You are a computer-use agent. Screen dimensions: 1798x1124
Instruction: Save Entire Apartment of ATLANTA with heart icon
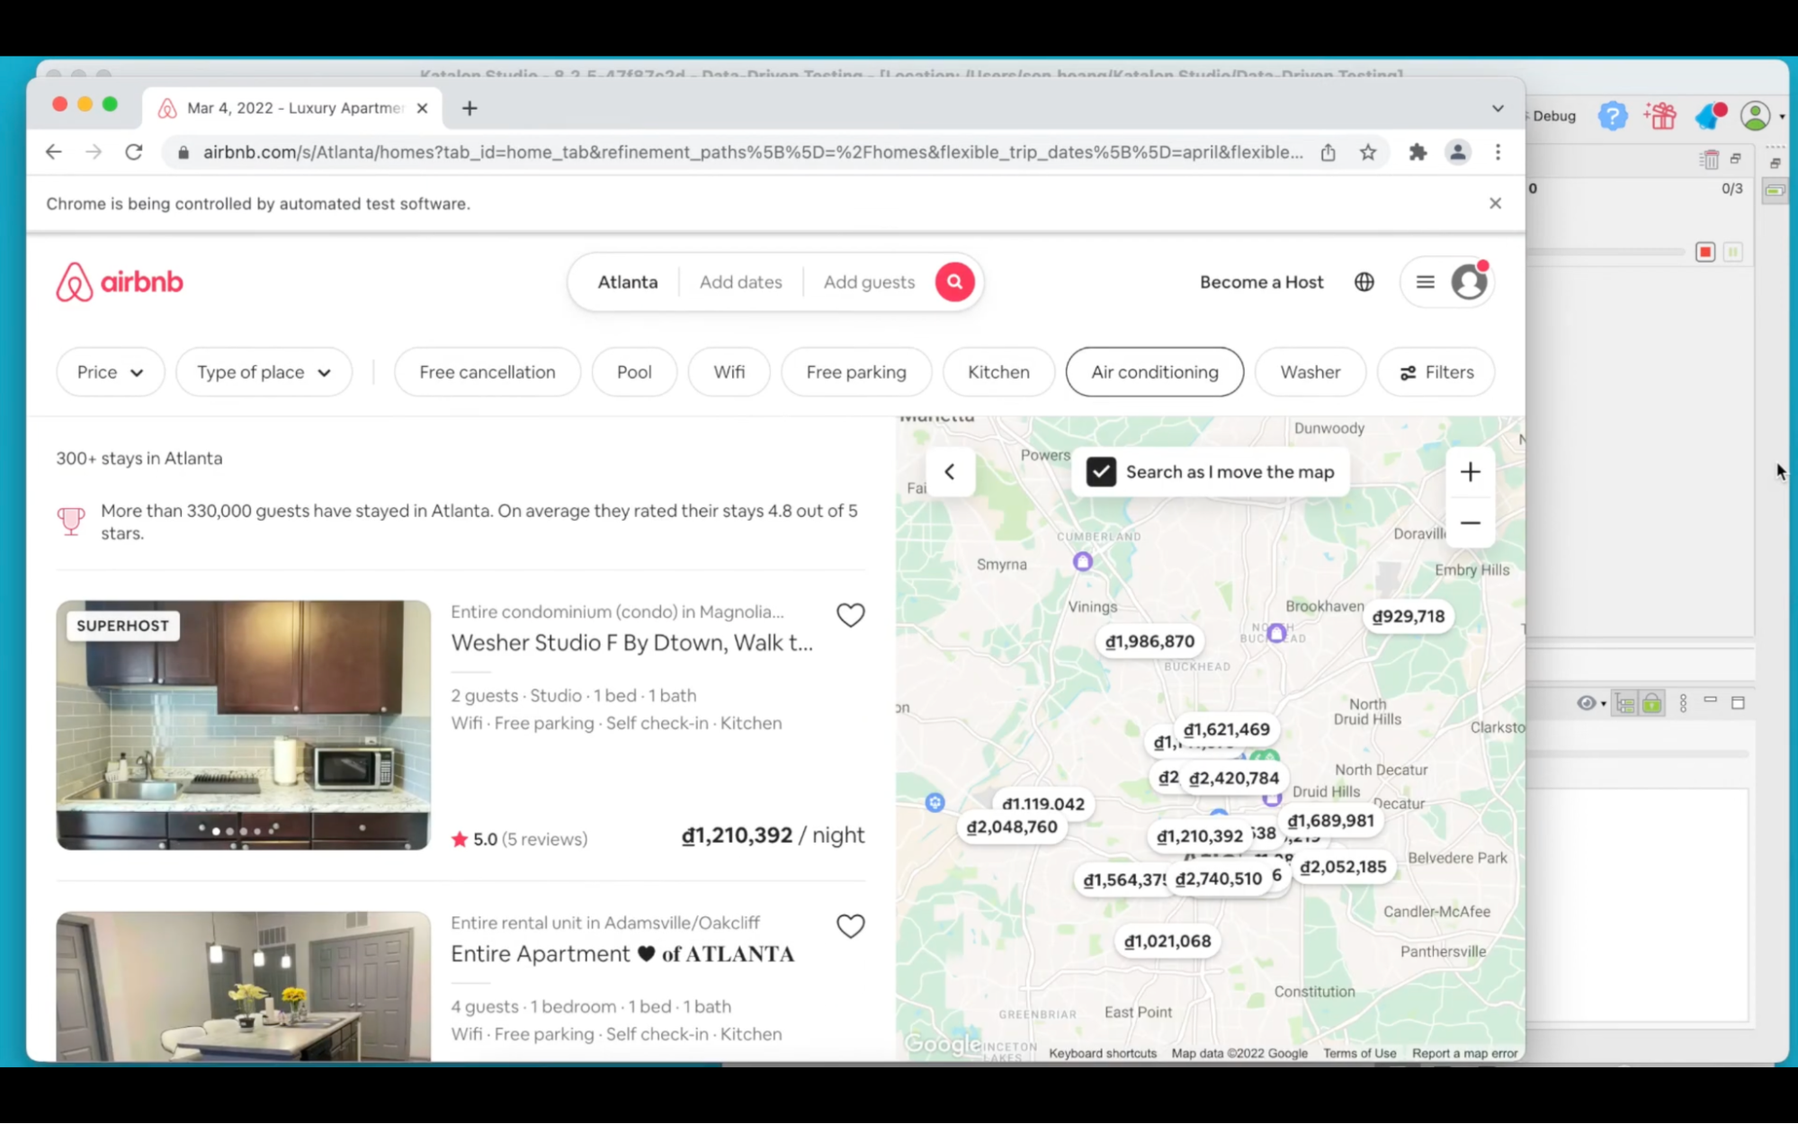850,926
